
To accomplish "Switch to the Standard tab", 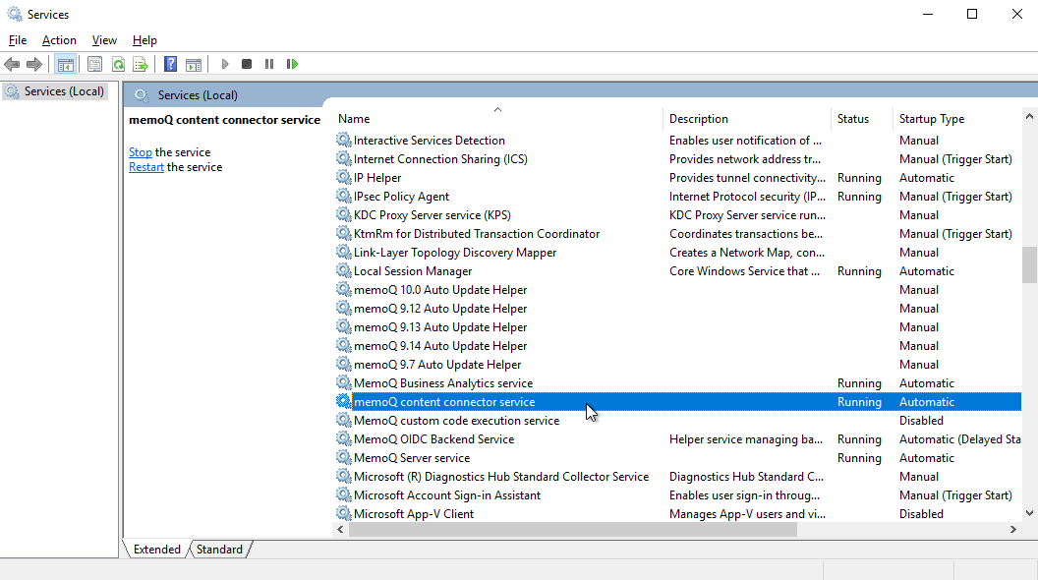I will (x=219, y=550).
